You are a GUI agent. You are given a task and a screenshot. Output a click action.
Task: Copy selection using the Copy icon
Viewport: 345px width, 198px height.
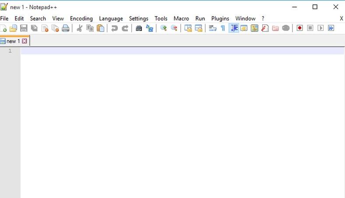click(90, 28)
